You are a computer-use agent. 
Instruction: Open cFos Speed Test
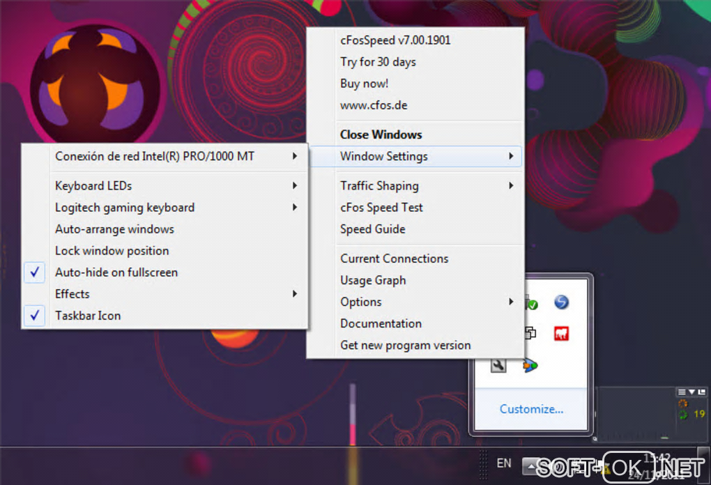pyautogui.click(x=416, y=208)
